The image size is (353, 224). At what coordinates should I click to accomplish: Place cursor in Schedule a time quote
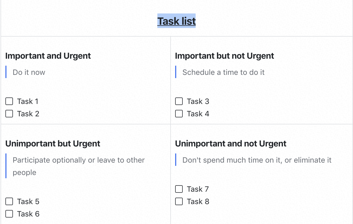point(223,72)
